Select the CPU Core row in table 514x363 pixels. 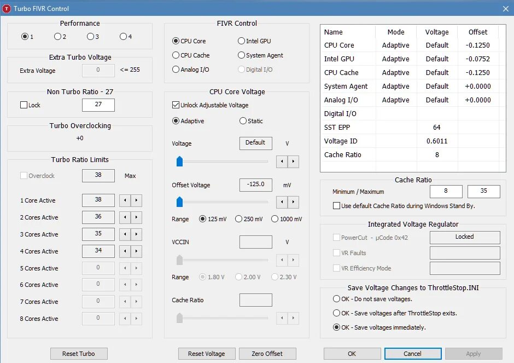point(413,45)
